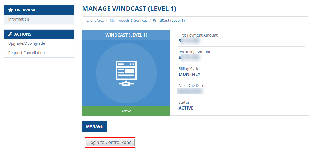The image size is (320, 154).
Task: Click Login to Control Panel
Action: click(x=110, y=143)
